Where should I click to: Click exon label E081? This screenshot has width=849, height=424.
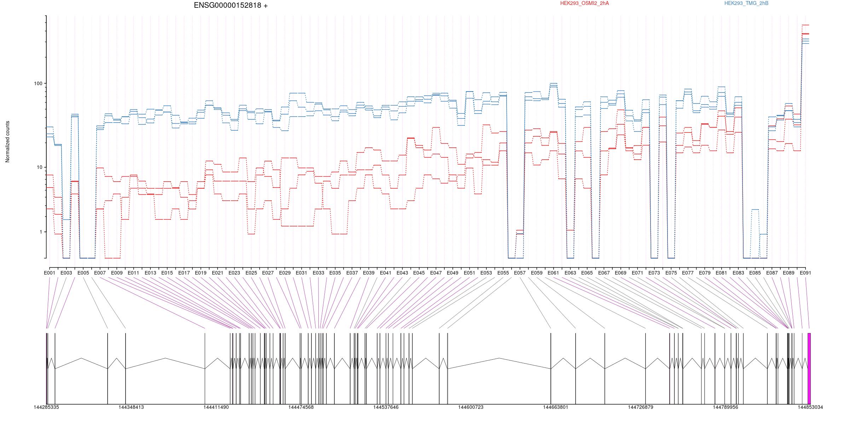click(x=722, y=273)
